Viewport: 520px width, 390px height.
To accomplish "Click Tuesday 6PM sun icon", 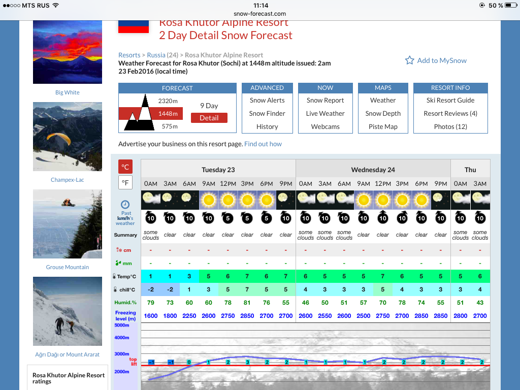I will (266, 200).
